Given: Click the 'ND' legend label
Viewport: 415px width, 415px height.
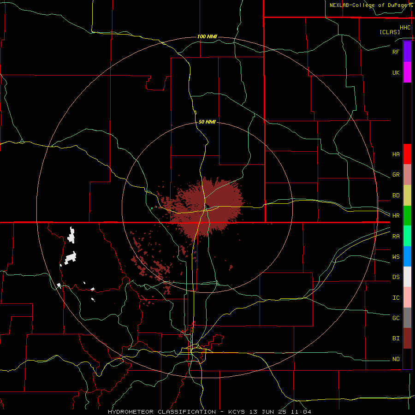Looking at the screenshot, I should click(x=396, y=359).
